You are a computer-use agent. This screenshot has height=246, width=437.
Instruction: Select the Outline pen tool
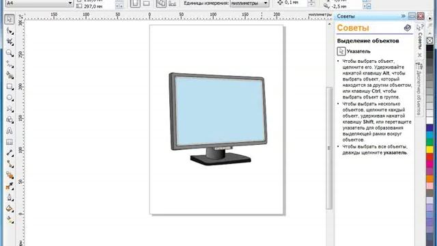coord(10,197)
